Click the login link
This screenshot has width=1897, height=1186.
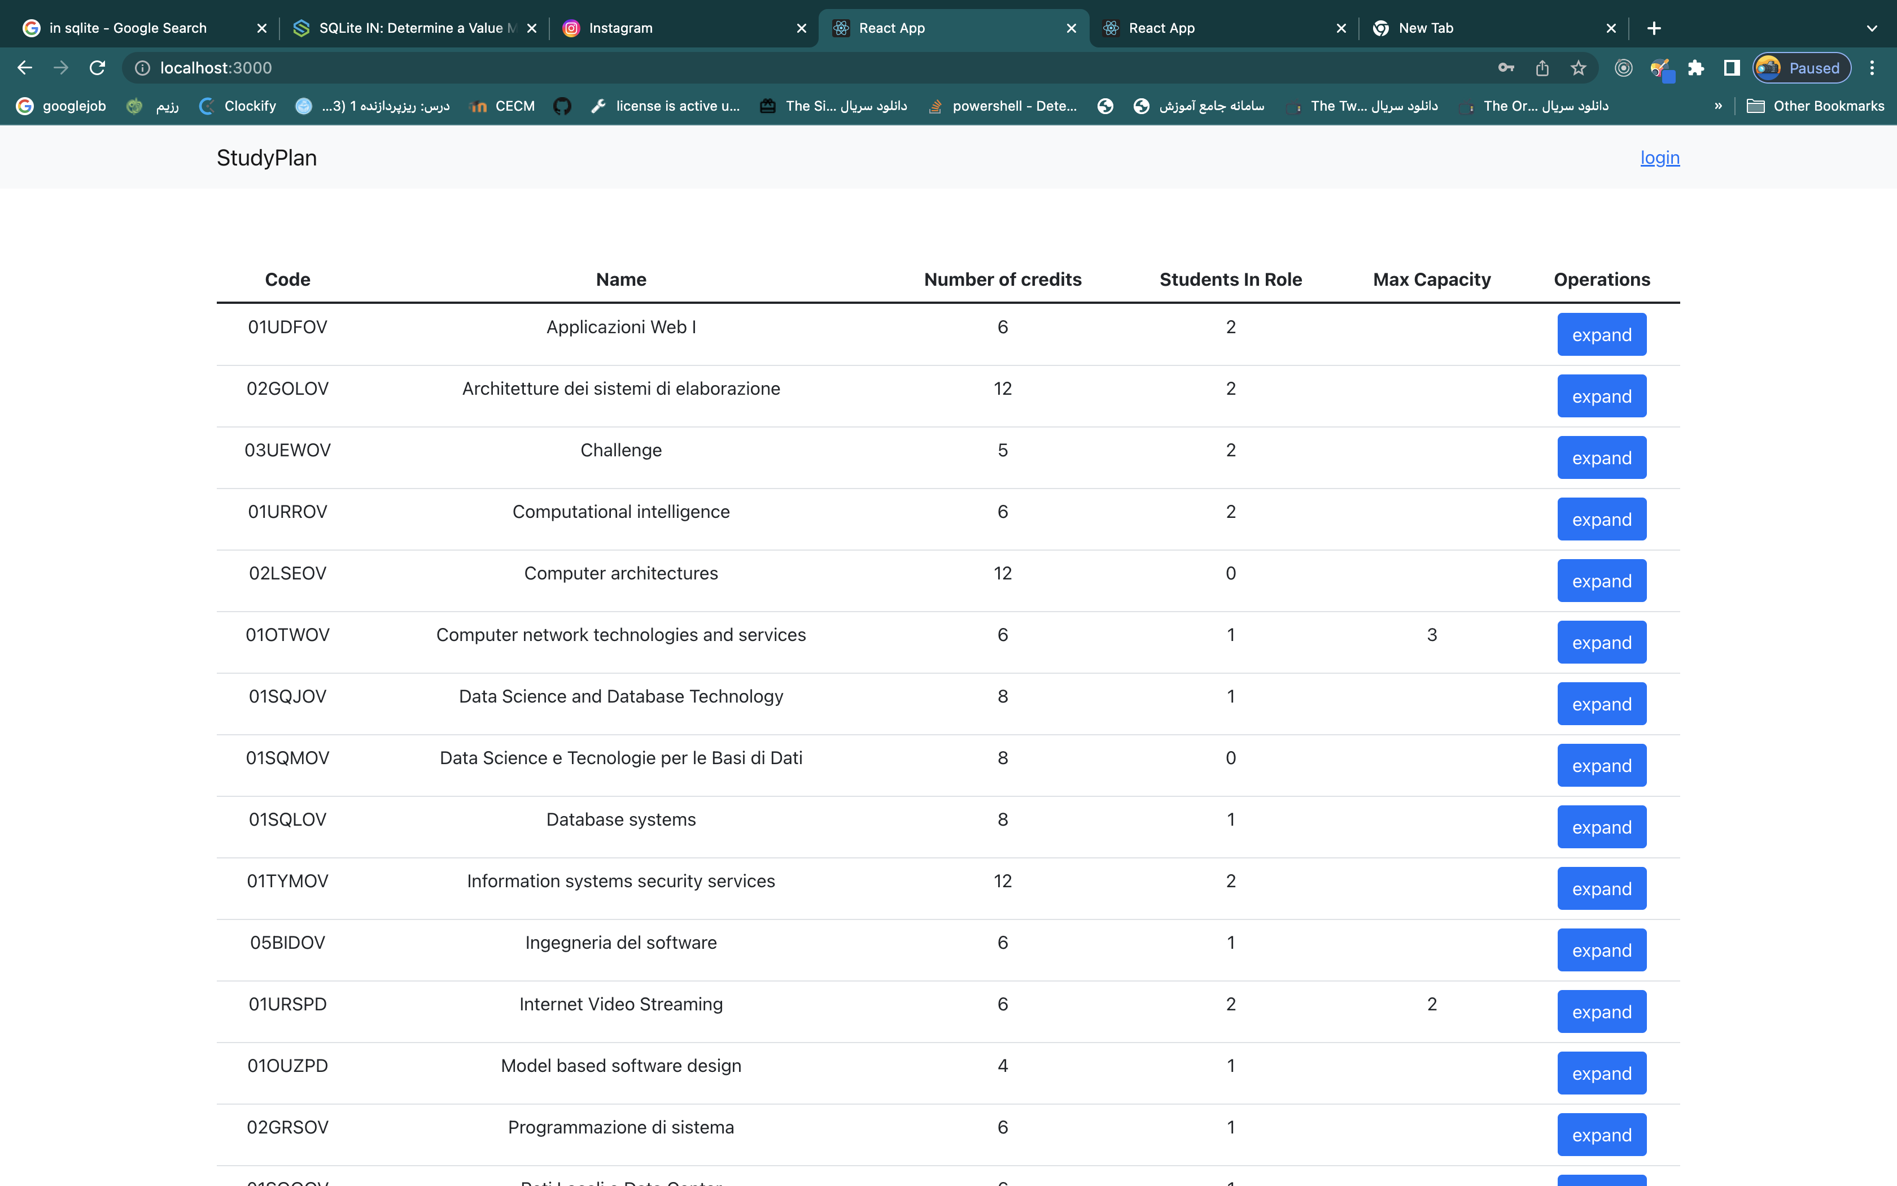[x=1659, y=158]
